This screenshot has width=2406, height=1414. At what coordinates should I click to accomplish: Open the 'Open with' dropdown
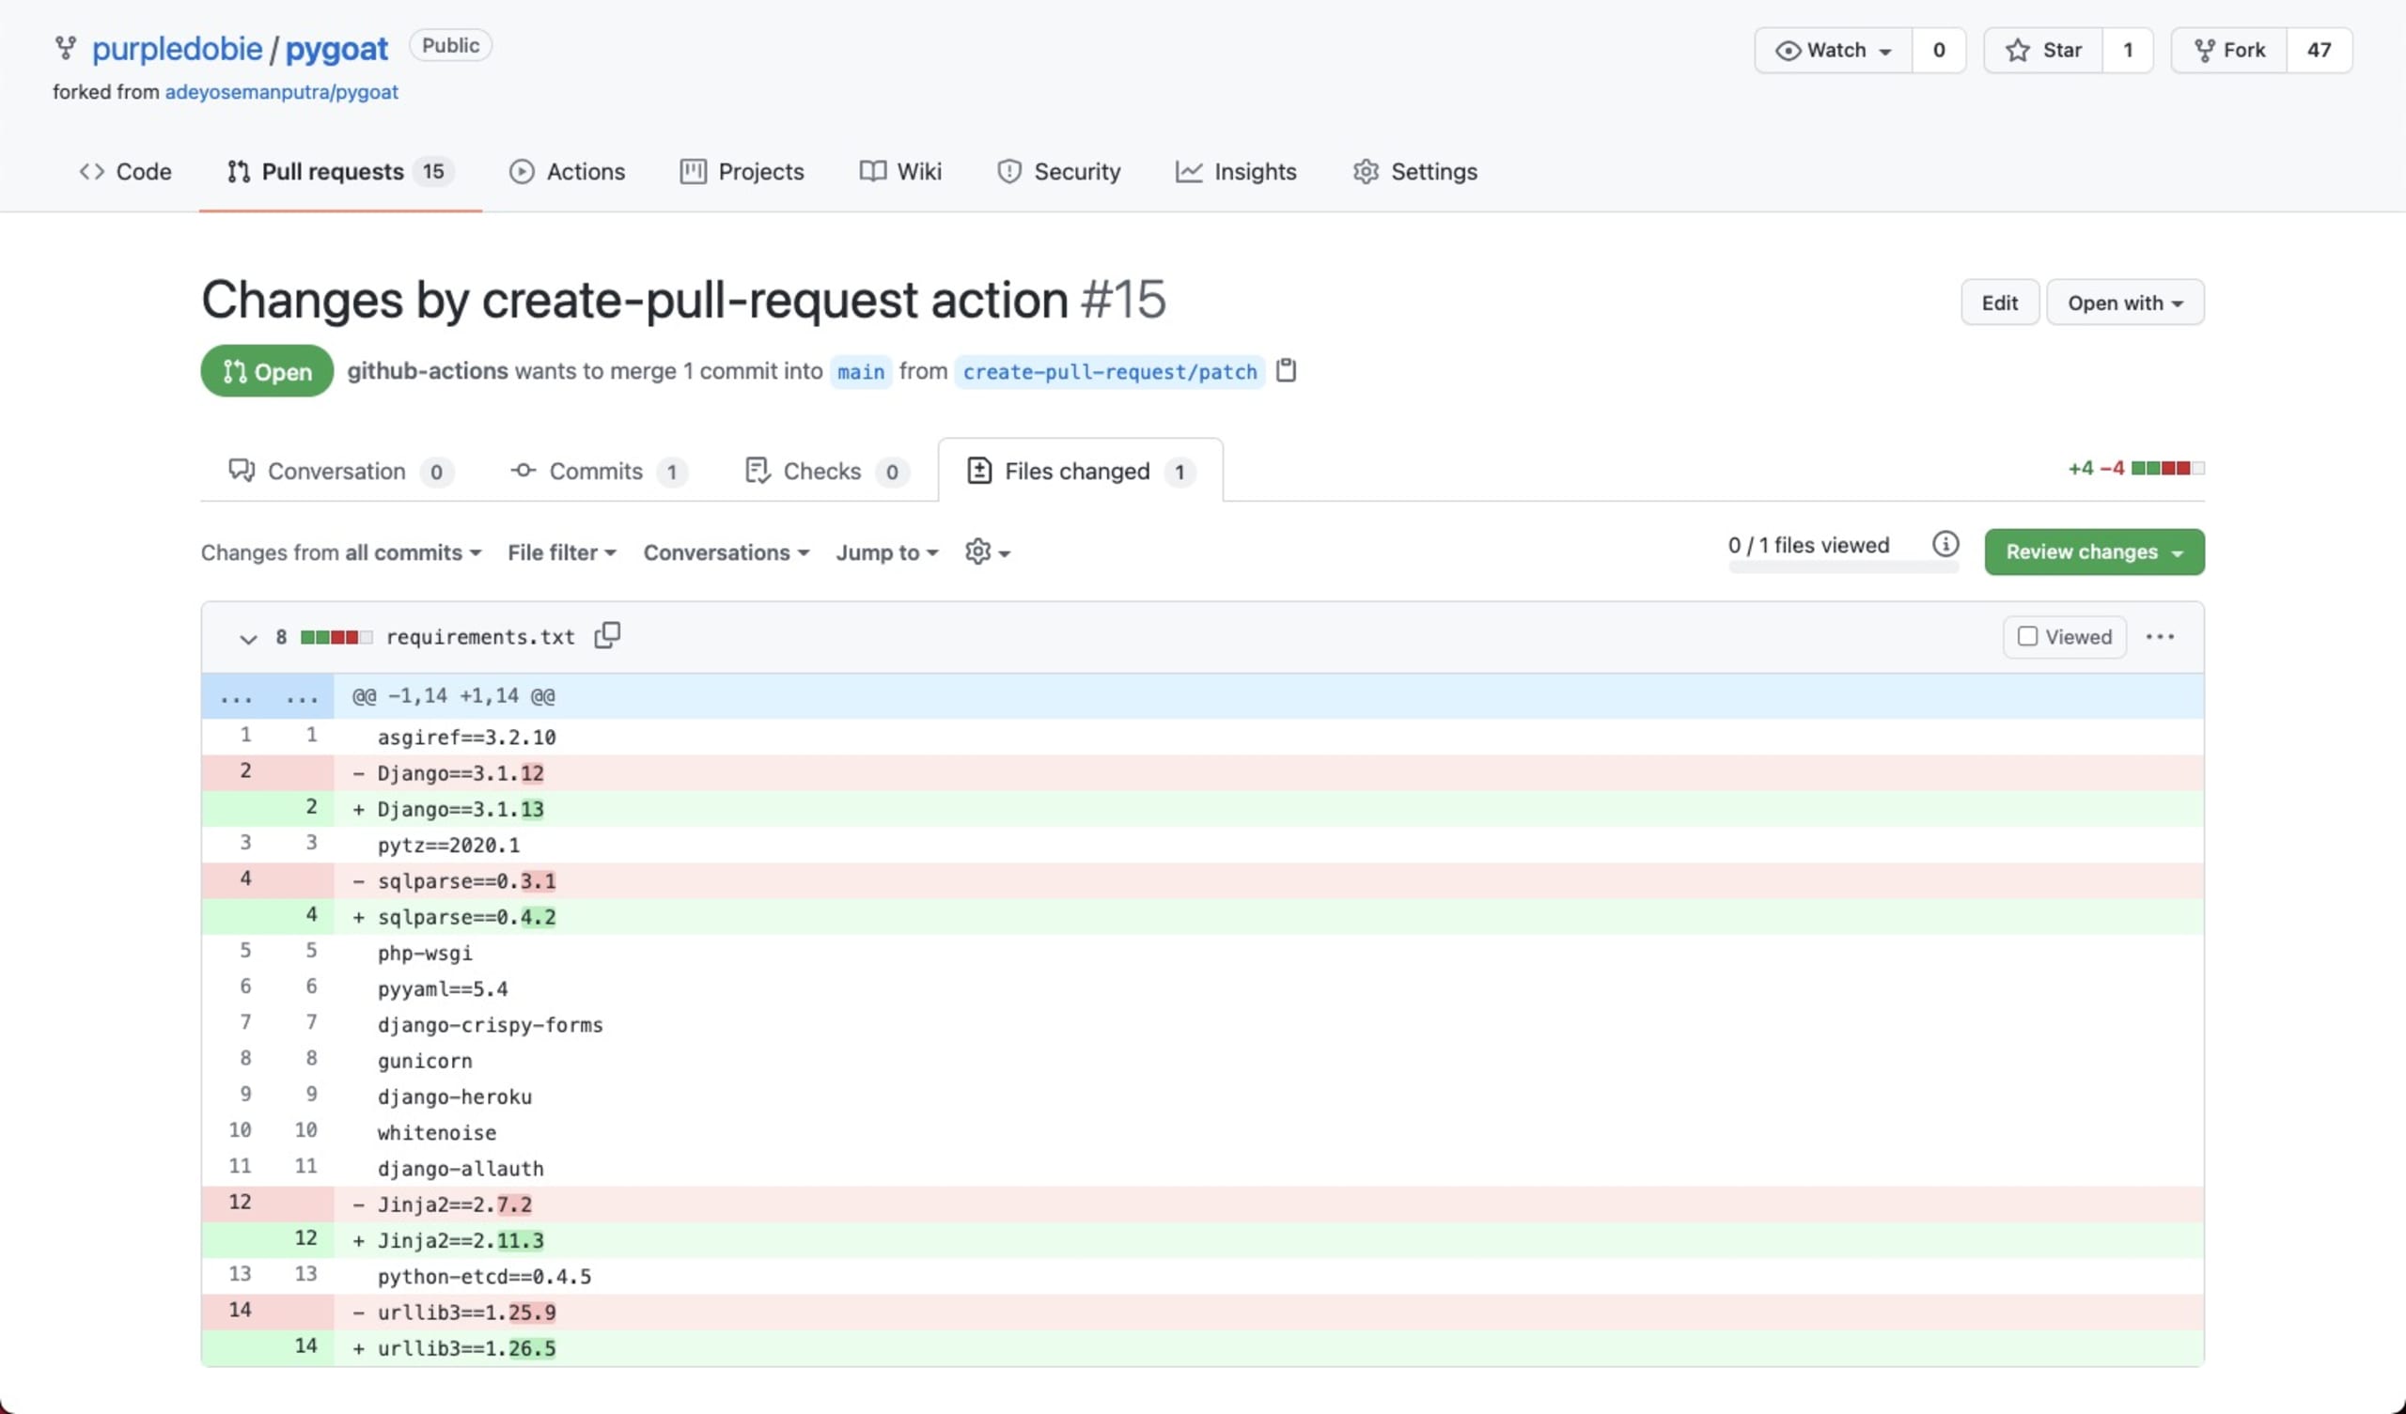click(x=2125, y=303)
